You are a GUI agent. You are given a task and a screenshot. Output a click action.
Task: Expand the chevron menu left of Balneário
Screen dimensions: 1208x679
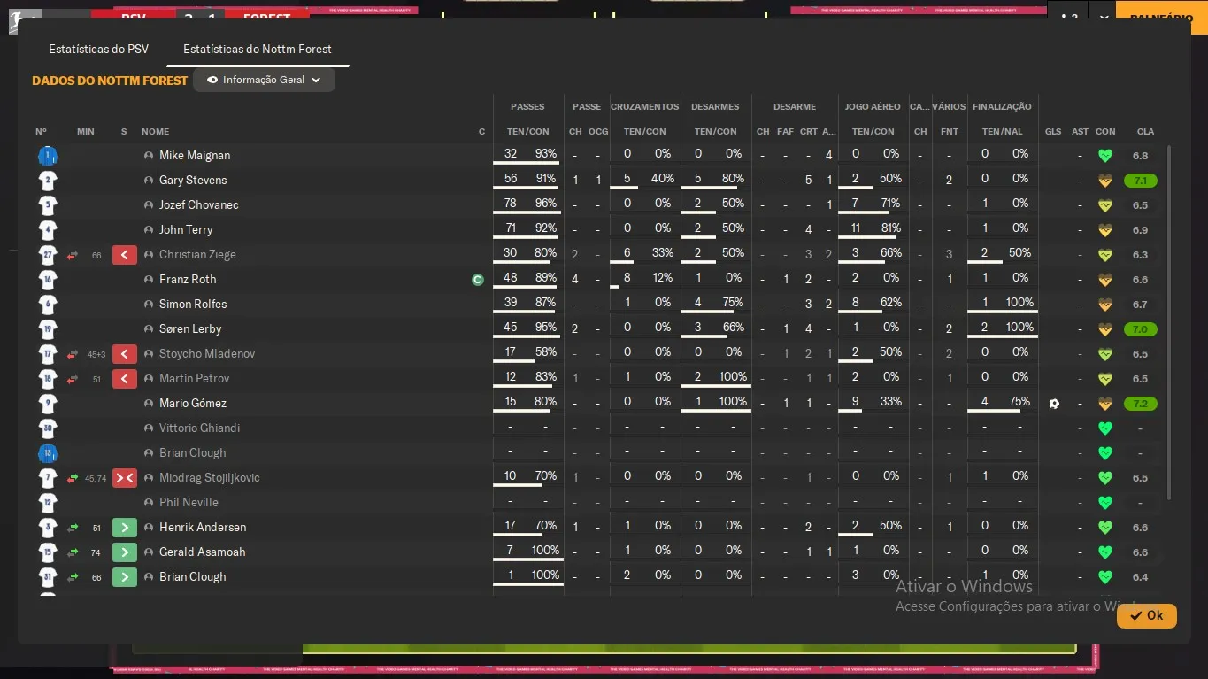1103,18
